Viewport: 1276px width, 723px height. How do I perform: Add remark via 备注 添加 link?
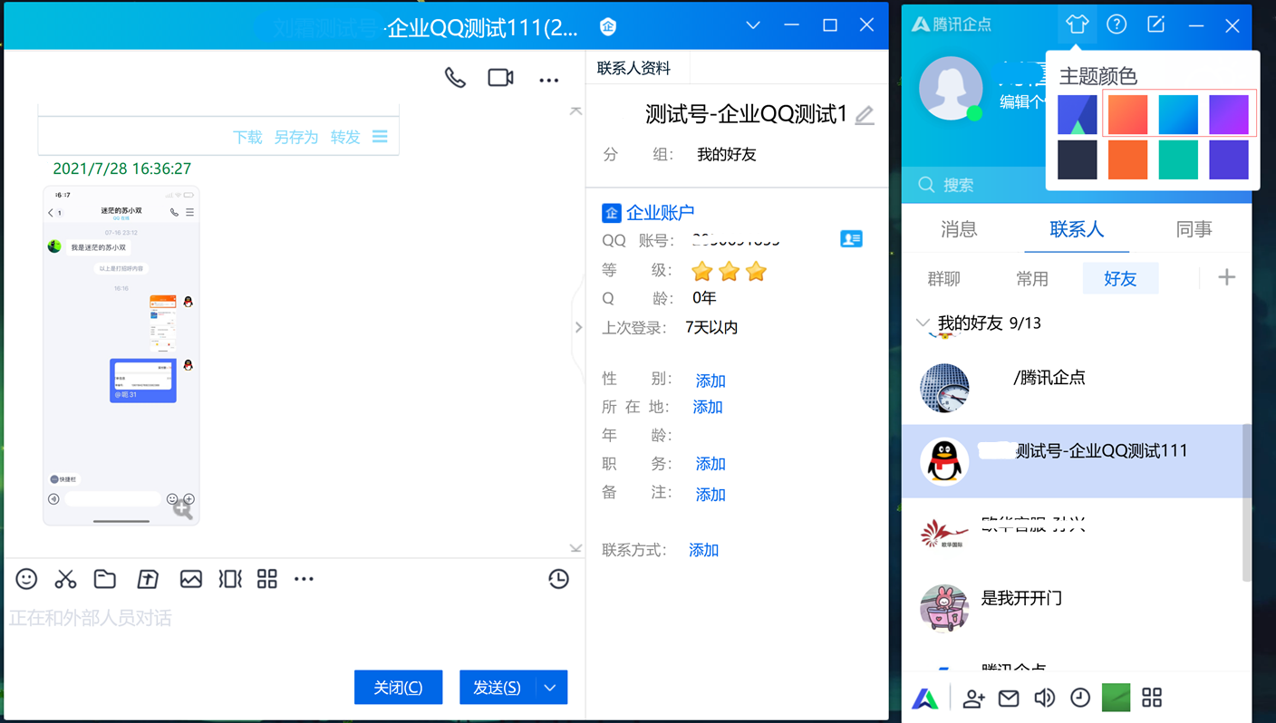(710, 494)
